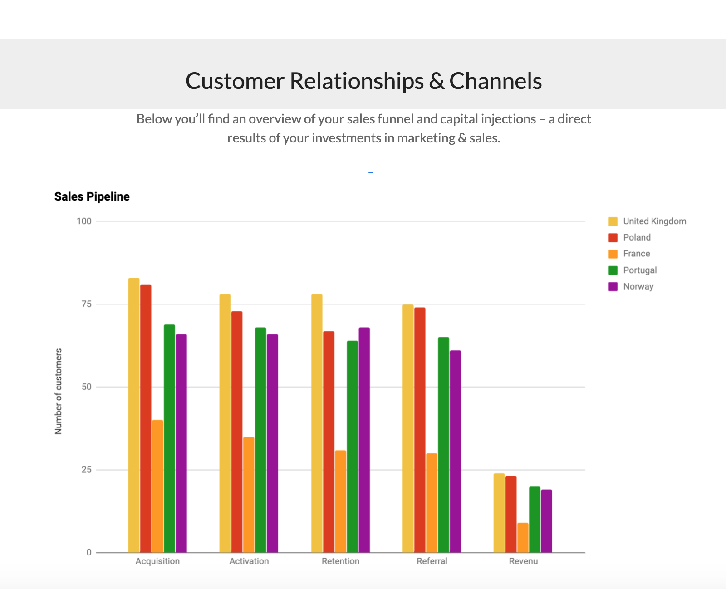Click the Norway bar in Acquisition
The height and width of the screenshot is (589, 726).
181,443
